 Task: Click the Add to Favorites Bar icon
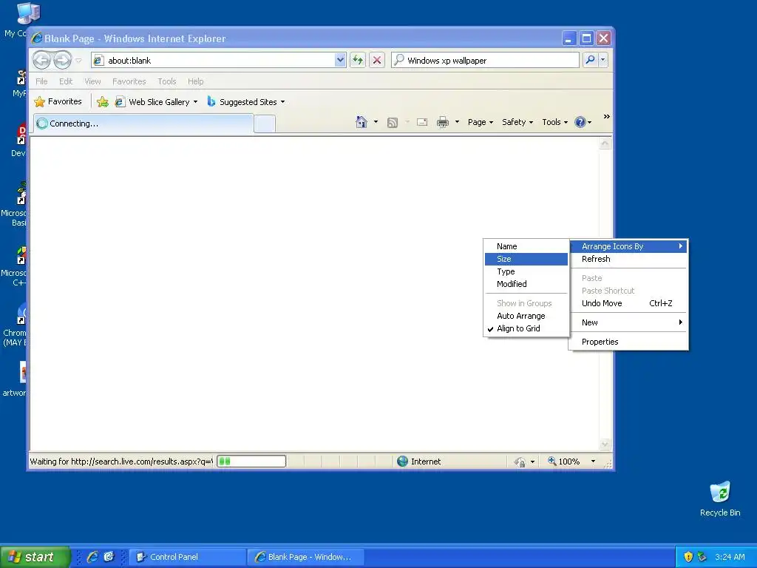point(102,102)
